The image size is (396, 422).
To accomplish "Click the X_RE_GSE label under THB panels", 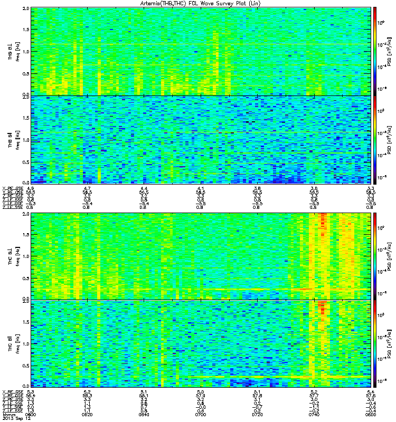I will click(x=13, y=188).
